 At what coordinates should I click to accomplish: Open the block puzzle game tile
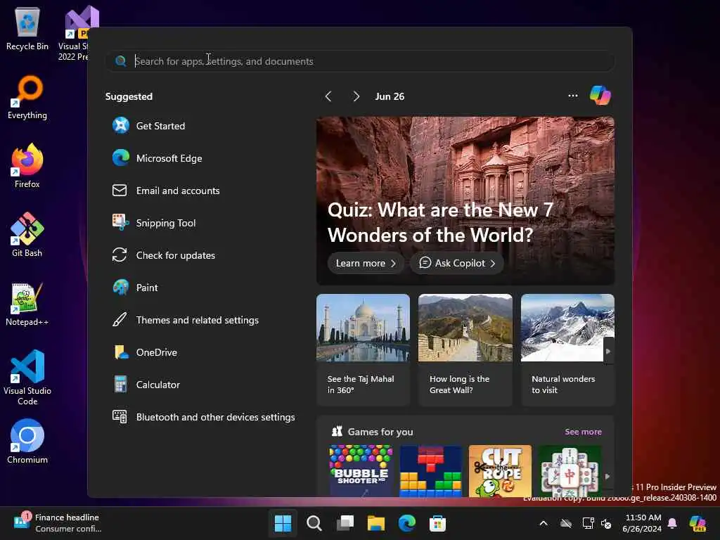click(431, 471)
